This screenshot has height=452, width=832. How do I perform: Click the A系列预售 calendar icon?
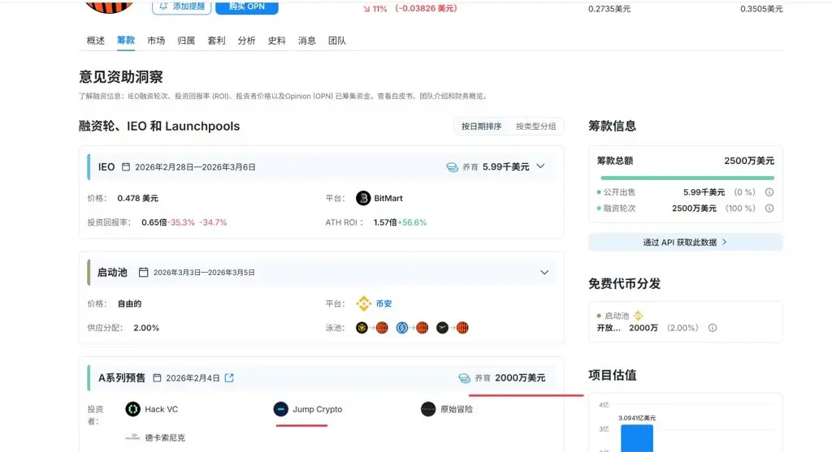click(x=157, y=378)
